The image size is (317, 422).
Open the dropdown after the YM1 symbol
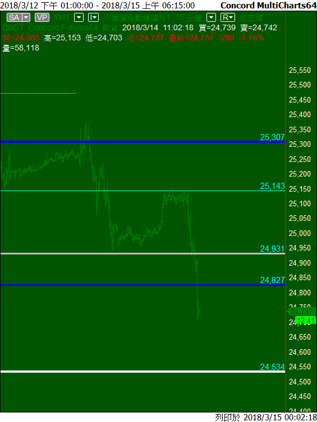point(79,18)
